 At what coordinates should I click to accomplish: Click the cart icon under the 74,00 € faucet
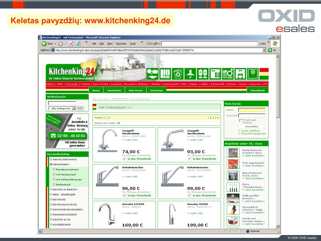124,159
